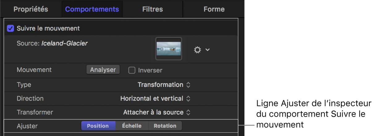The height and width of the screenshot is (136, 374).
Task: Click the gear icon for source options
Action: point(197,50)
